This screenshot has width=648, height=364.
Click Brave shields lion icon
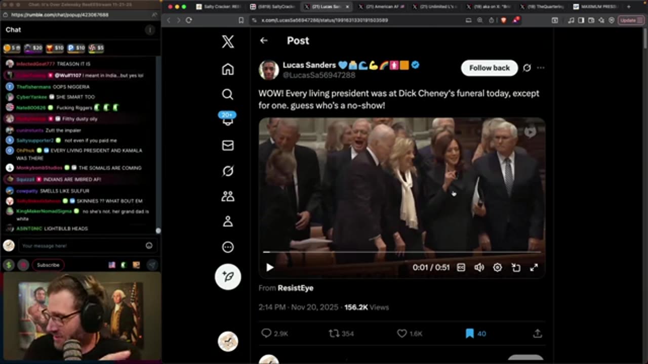coord(504,20)
